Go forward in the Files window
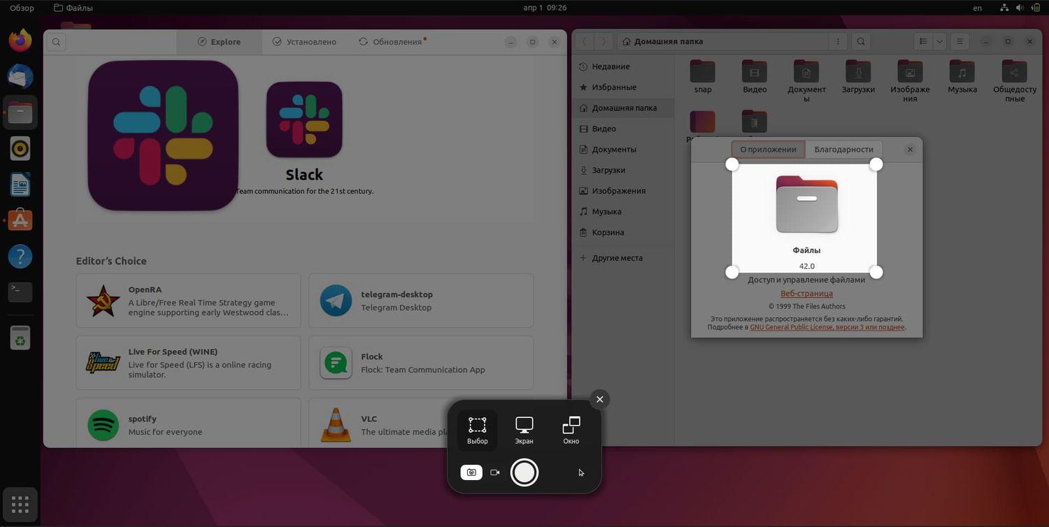1049x527 pixels. click(x=604, y=42)
